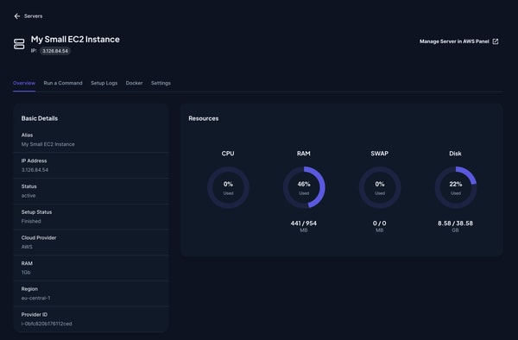Viewport: 518px width, 340px height.
Task: Click the 'Cloud Provider' field label
Action: 39,237
